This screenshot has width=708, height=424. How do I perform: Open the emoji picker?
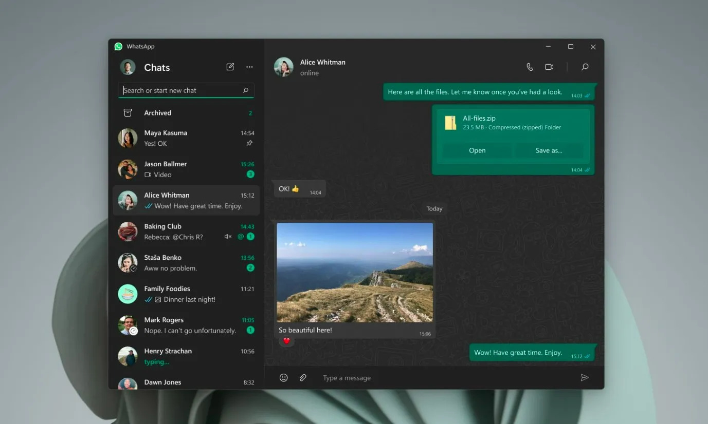[x=283, y=378]
